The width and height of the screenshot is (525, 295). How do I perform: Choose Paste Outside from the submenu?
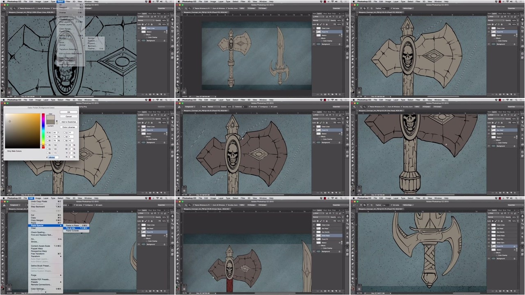coord(76,231)
